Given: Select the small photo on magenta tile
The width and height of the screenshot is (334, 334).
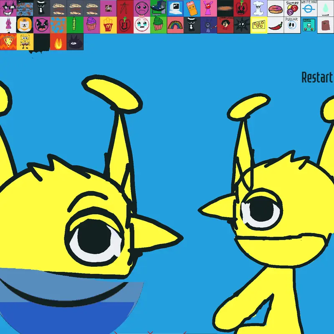Looking at the screenshot, I should coord(109,8).
